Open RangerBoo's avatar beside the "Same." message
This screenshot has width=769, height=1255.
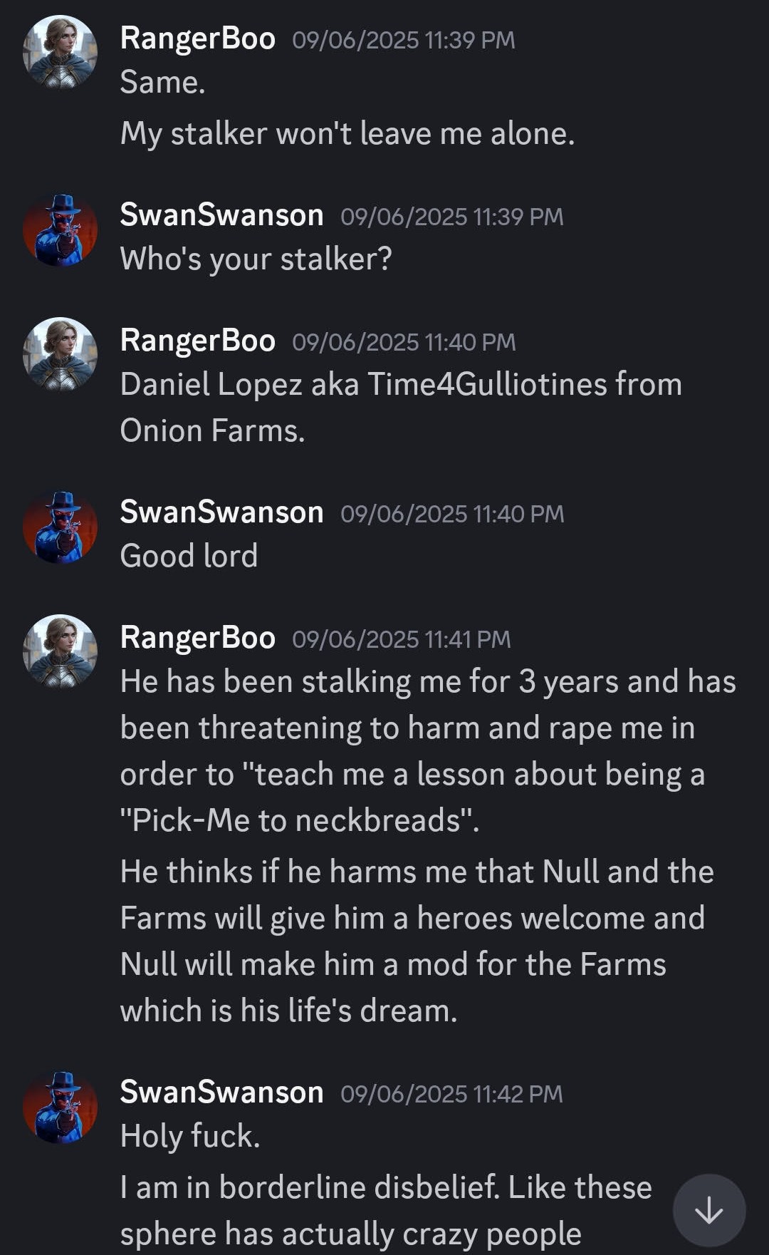point(60,52)
